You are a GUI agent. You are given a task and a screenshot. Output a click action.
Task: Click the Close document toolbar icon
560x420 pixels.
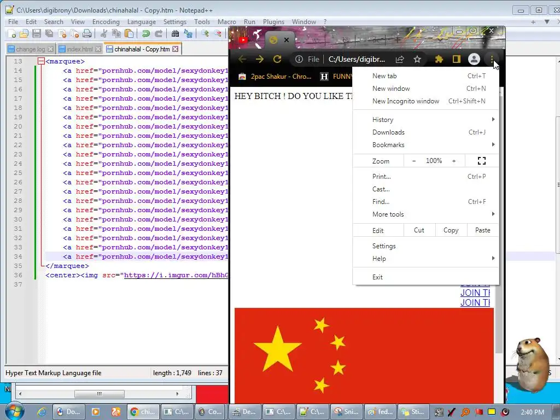tap(62, 34)
